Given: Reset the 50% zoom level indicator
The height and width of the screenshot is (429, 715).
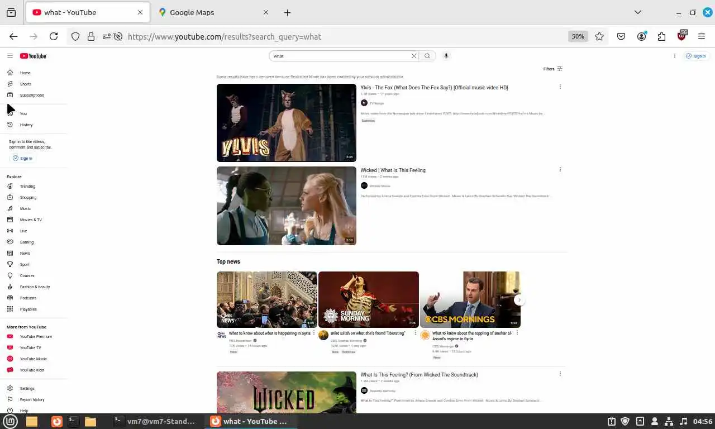Looking at the screenshot, I should click(x=578, y=36).
